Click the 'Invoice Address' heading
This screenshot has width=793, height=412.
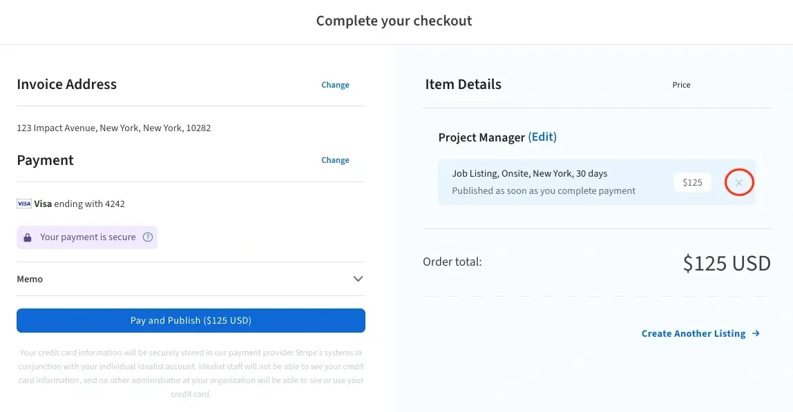(x=67, y=84)
